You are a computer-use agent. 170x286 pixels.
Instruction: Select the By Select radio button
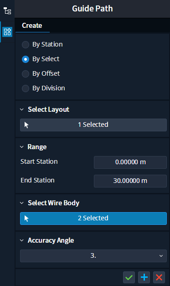tap(26, 59)
